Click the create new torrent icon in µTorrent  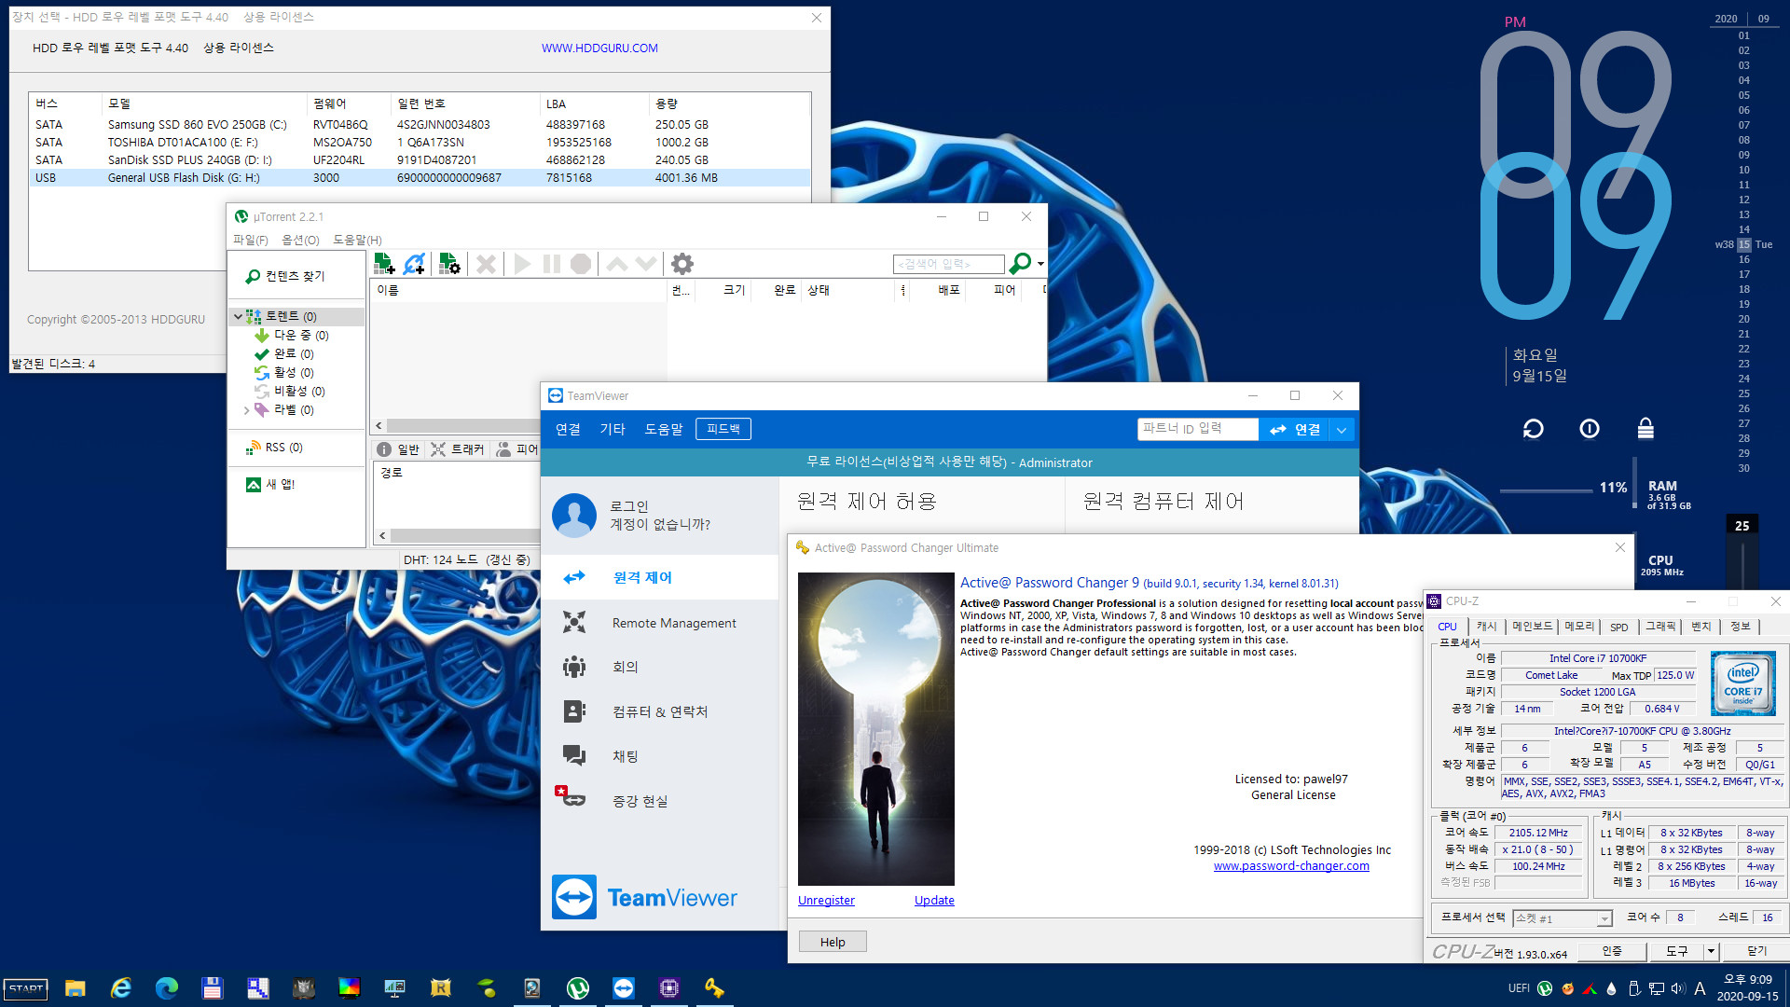[449, 264]
